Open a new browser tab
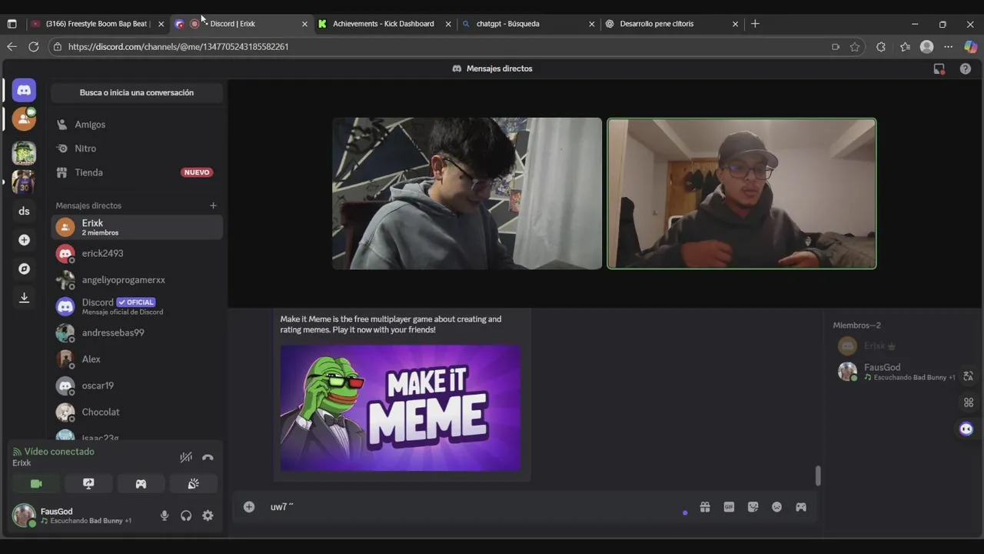Screen dimensions: 984x554 pos(755,24)
